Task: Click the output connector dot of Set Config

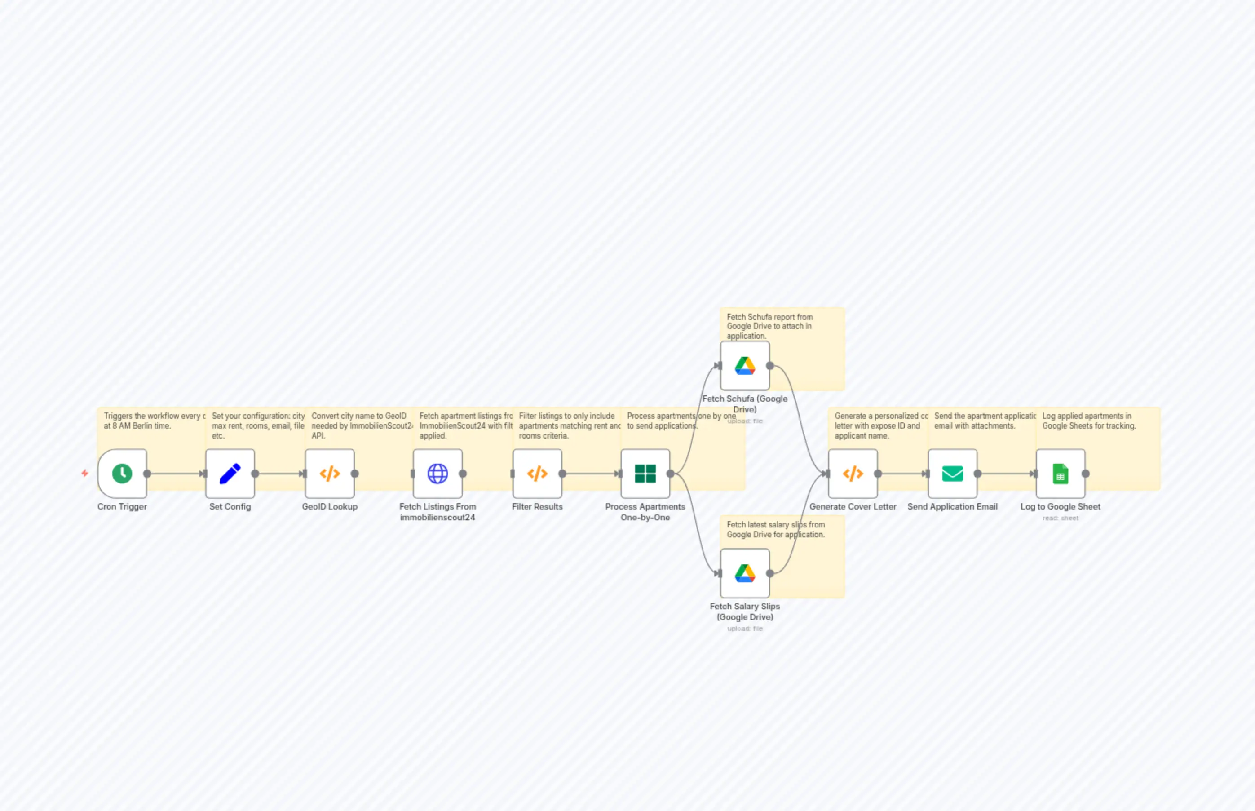Action: (x=255, y=473)
